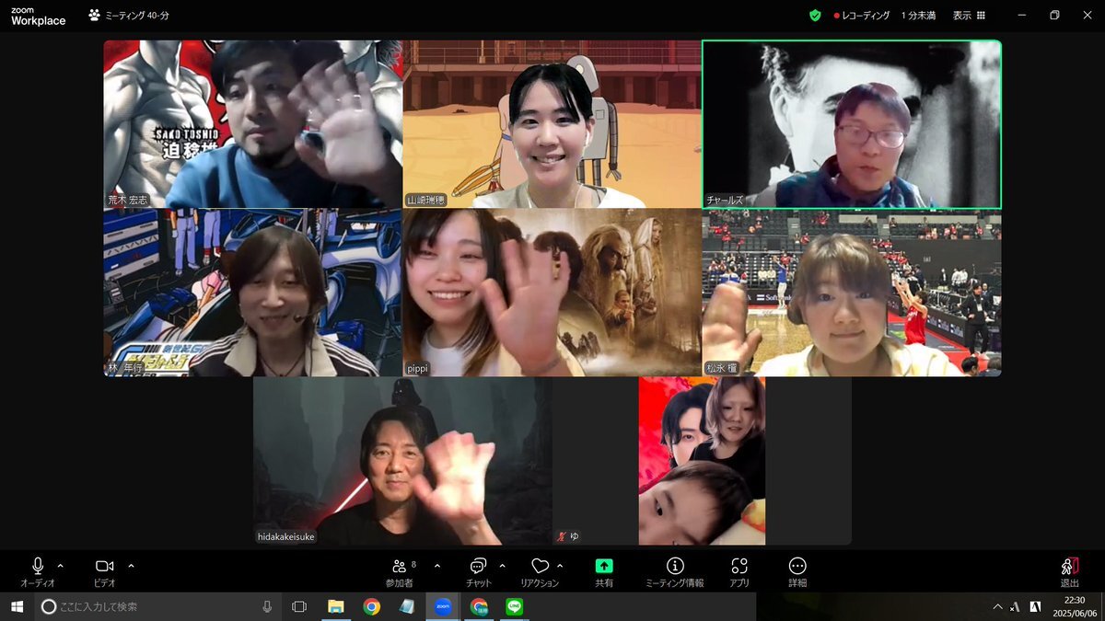Expand the arrow next to チャット
The height and width of the screenshot is (621, 1105).
[x=502, y=566]
